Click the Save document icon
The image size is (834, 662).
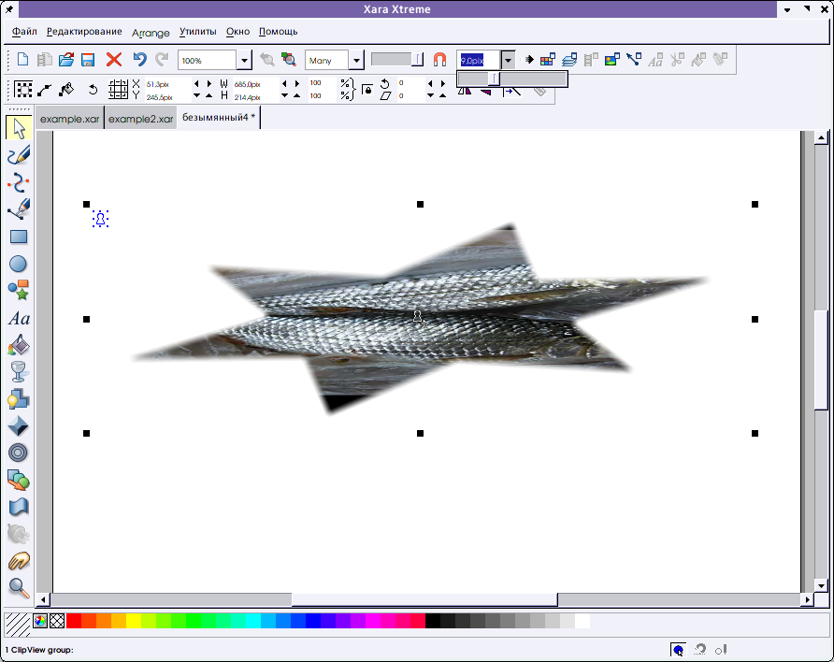(88, 60)
